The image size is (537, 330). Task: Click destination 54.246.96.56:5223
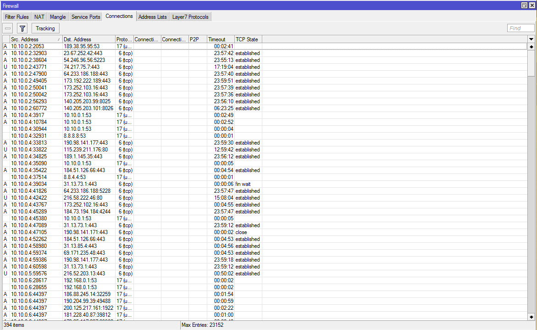tap(84, 60)
